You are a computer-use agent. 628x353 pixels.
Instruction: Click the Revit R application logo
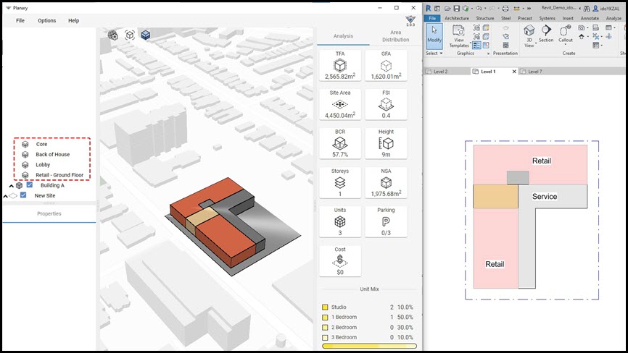click(429, 8)
